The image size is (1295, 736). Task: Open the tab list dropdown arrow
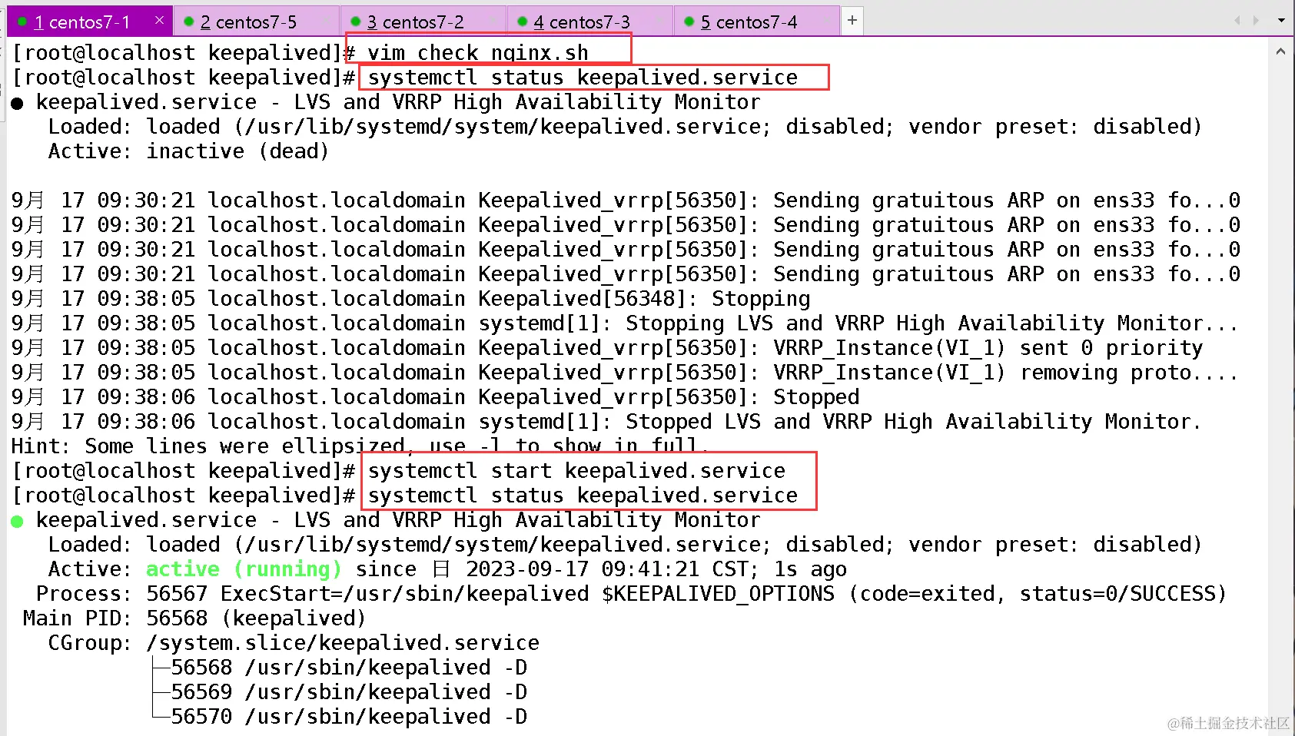1281,21
